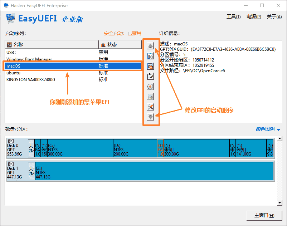287x226 pixels.
Task: Click the move entry down arrow icon
Action: click(x=151, y=117)
